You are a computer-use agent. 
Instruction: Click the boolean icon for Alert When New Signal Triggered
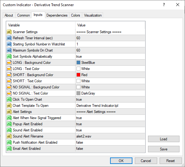point(9,118)
